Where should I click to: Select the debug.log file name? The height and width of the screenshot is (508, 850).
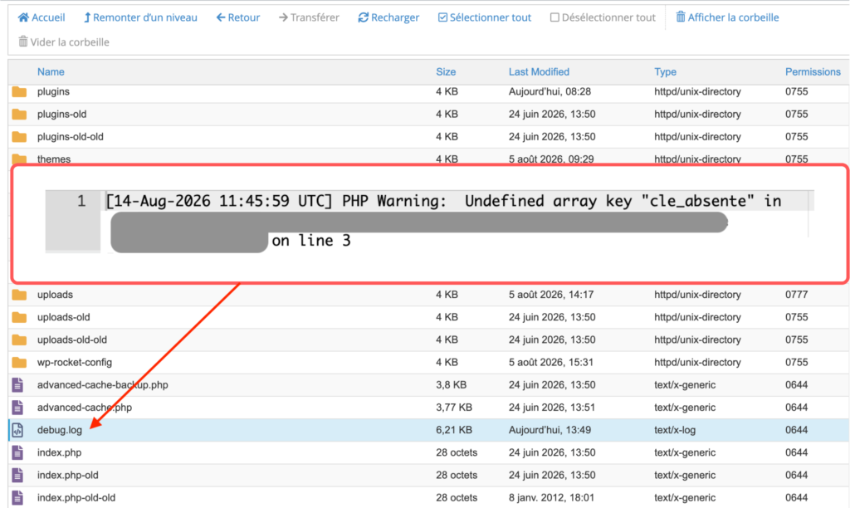tap(60, 430)
